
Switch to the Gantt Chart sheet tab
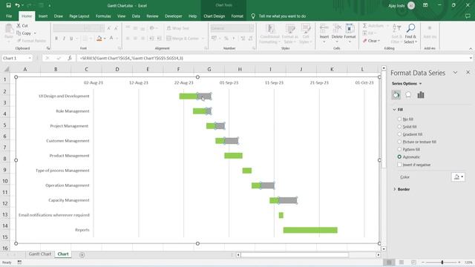point(39,254)
